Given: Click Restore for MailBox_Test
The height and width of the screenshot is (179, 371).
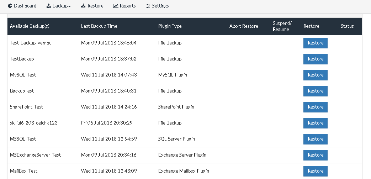Looking at the screenshot, I should 316,171.
